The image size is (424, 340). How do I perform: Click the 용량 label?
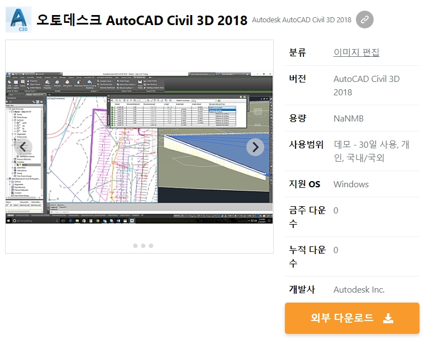click(x=297, y=118)
